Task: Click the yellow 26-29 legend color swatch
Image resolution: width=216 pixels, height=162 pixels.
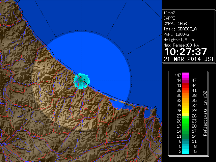Action: tap(186, 111)
